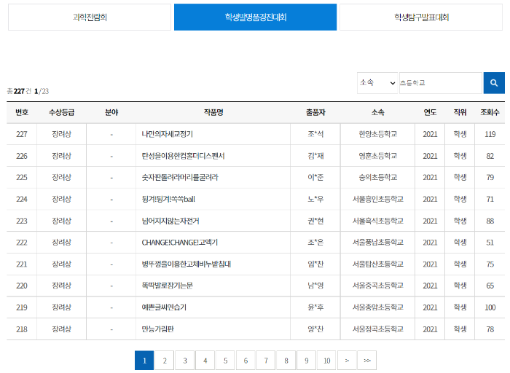Click the 조회수 column header
This screenshot has width=510, height=373.
coord(490,112)
